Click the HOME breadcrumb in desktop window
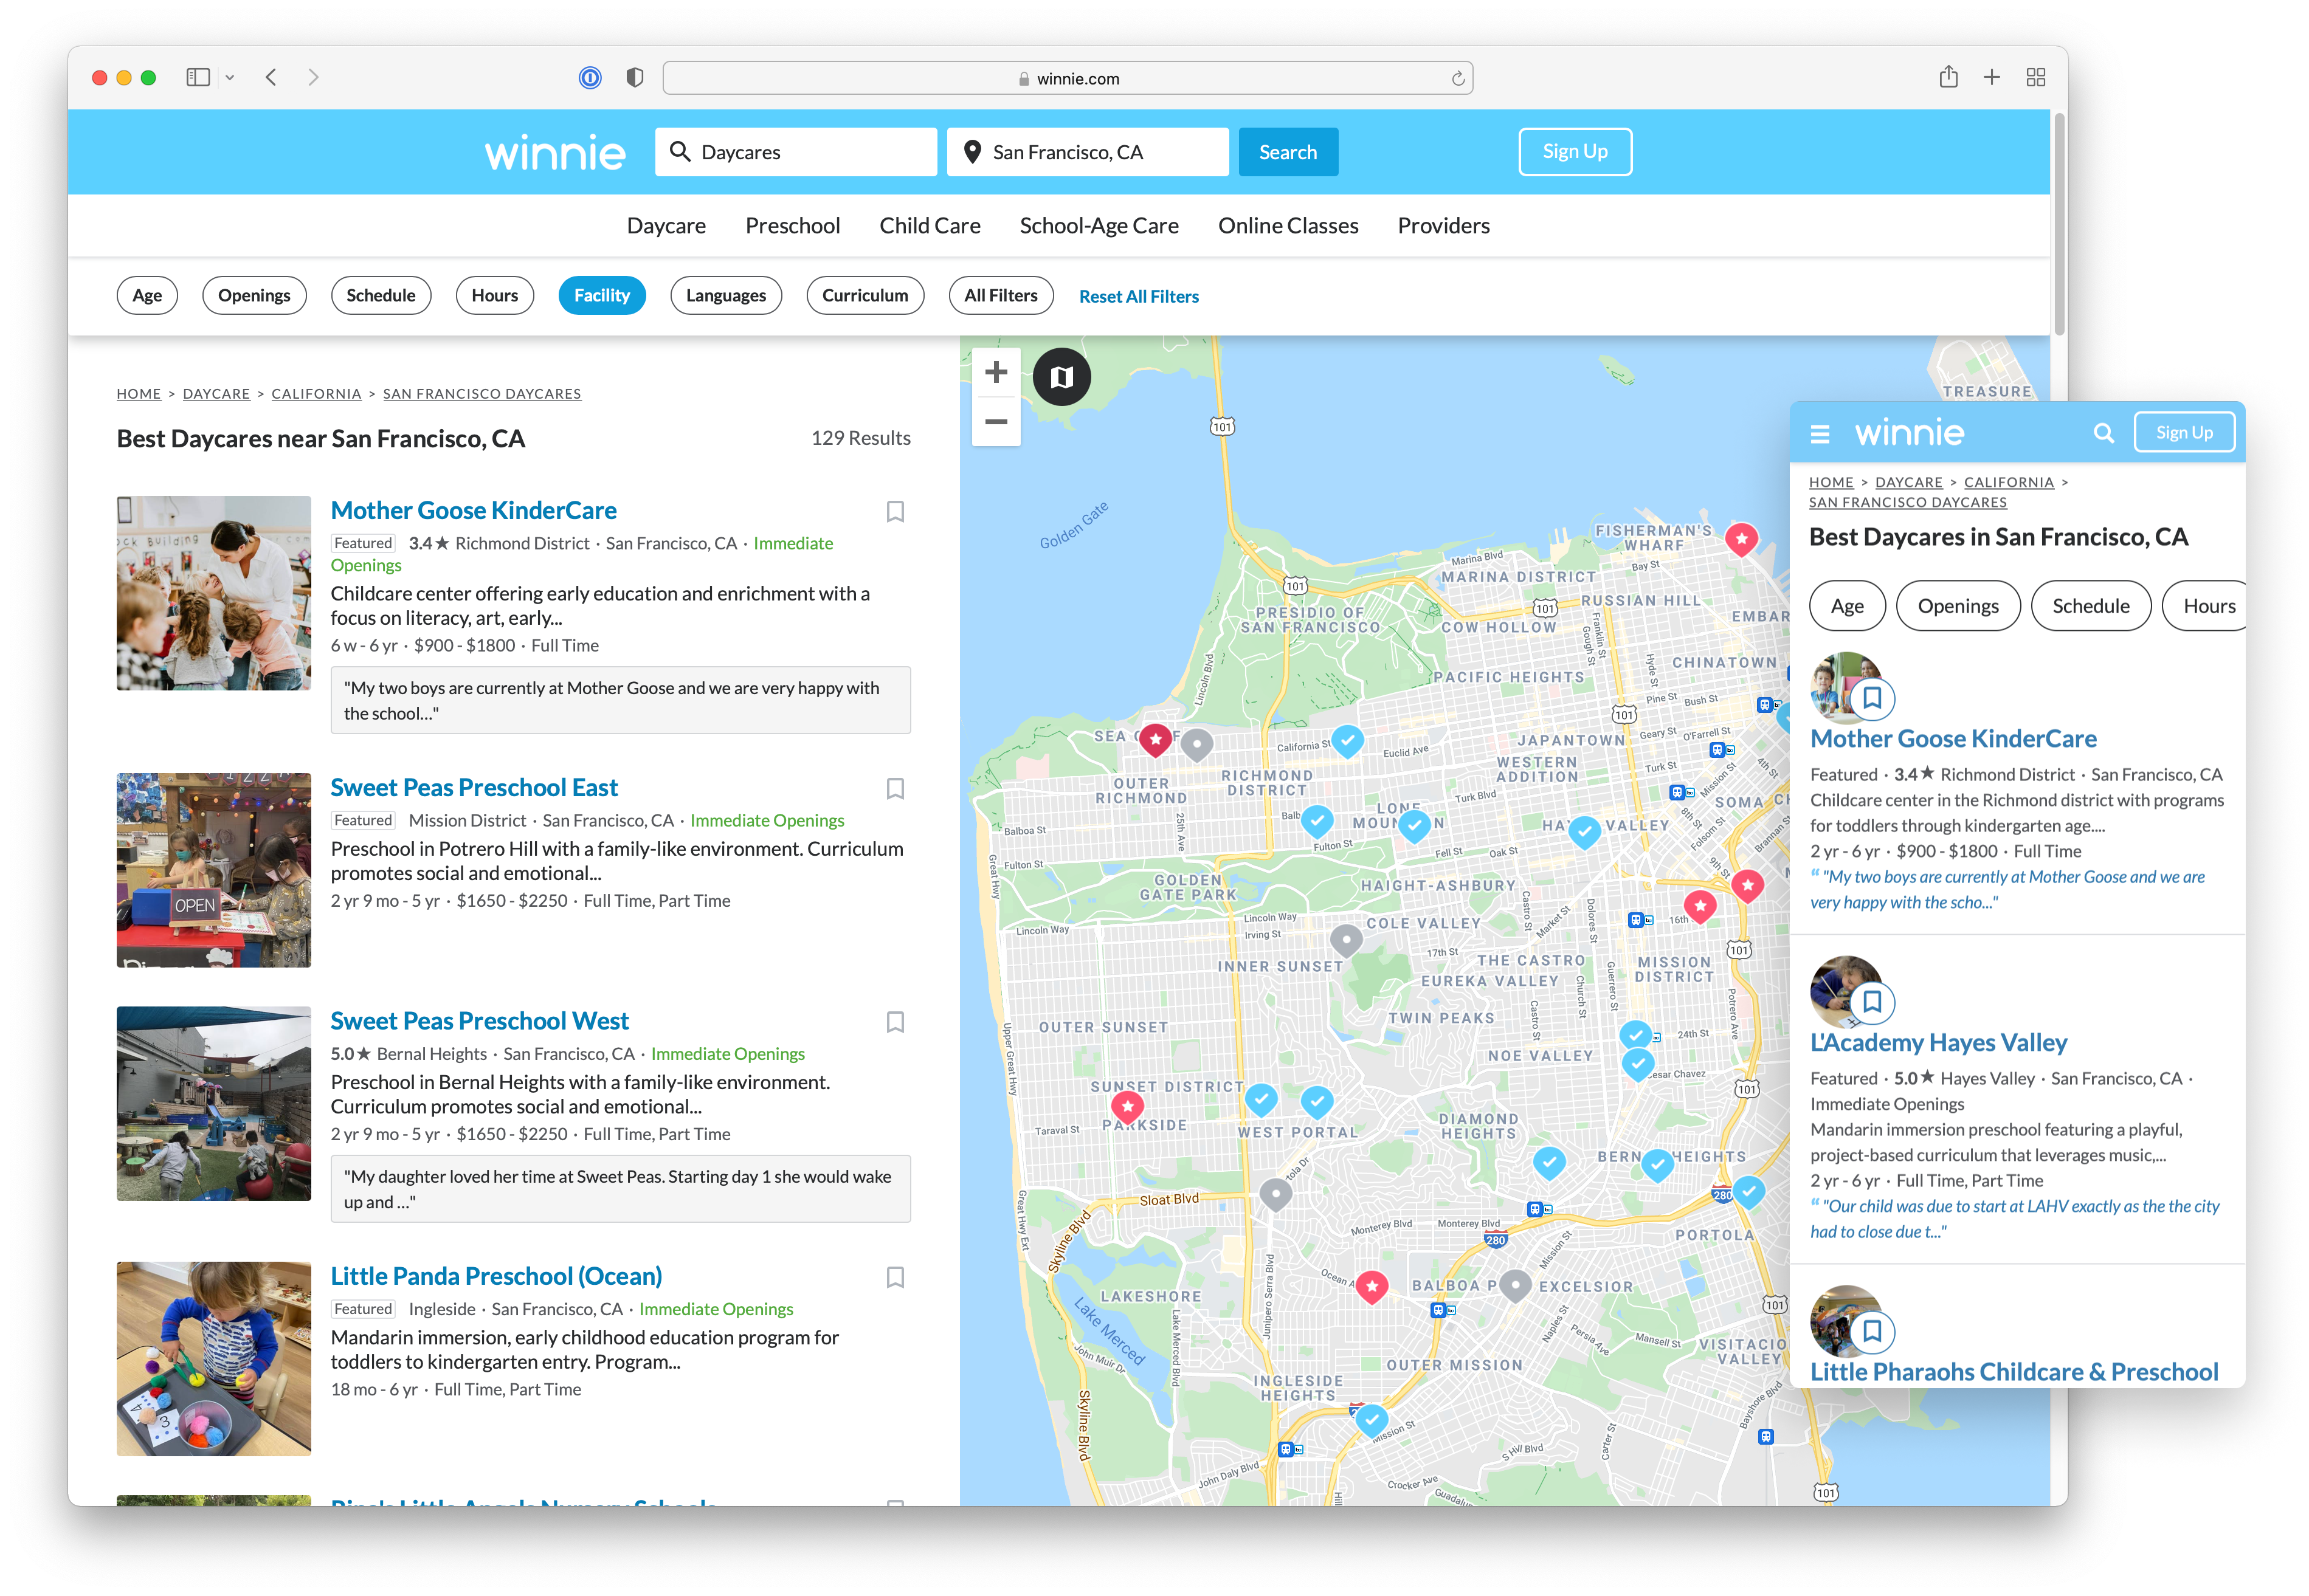Image resolution: width=2309 pixels, height=1596 pixels. coord(138,394)
